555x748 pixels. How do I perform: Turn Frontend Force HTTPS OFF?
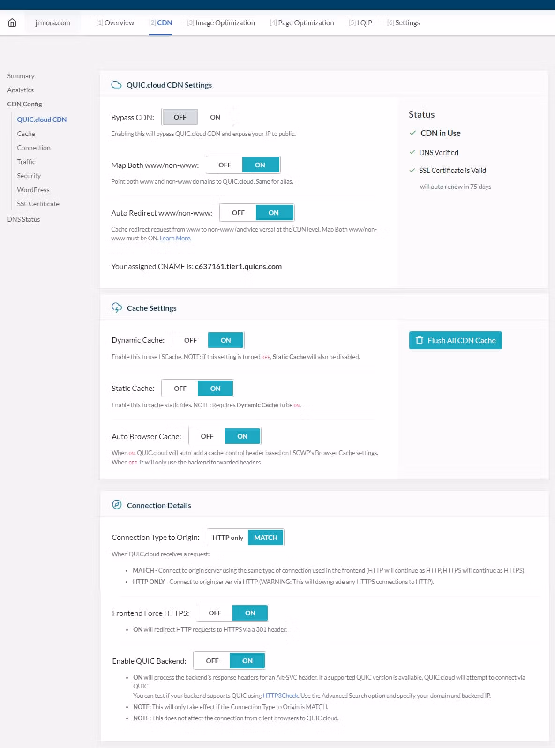(x=215, y=613)
